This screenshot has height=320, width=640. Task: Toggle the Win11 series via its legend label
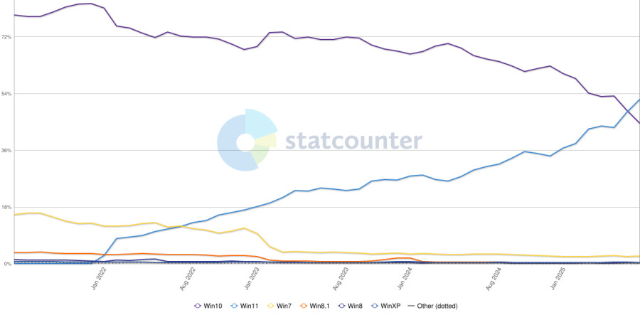tap(250, 306)
